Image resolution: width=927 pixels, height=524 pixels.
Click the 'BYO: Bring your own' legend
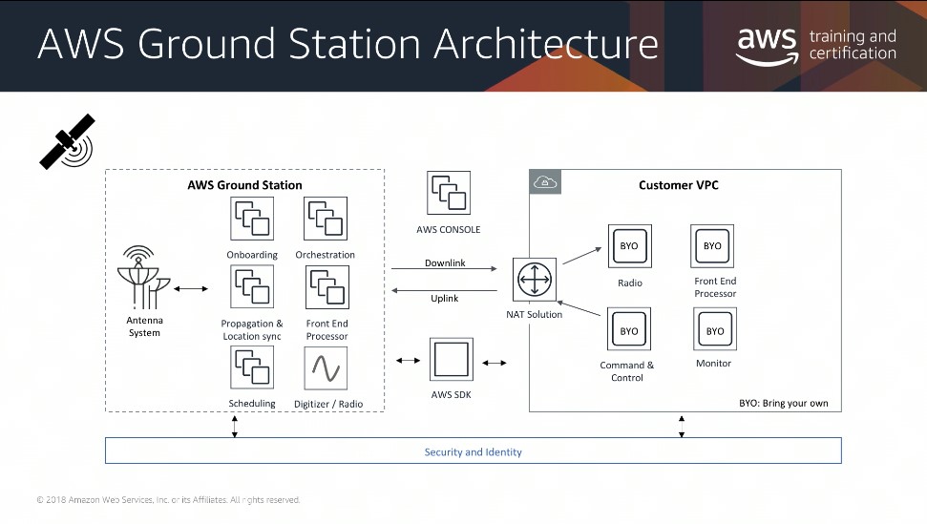pyautogui.click(x=784, y=403)
